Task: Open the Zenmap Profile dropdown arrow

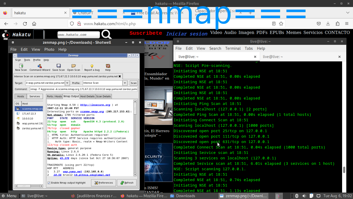Action: [x=125, y=83]
